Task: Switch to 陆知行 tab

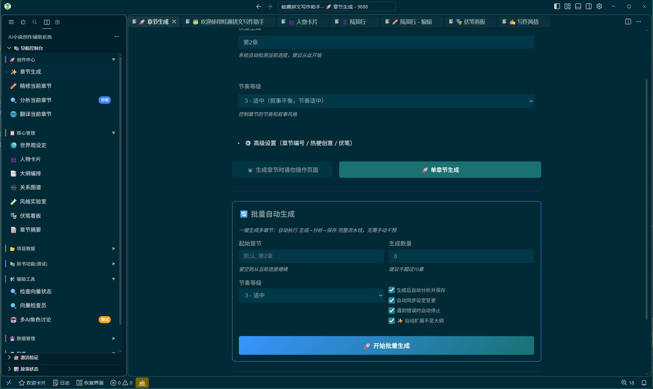Action: click(x=354, y=22)
